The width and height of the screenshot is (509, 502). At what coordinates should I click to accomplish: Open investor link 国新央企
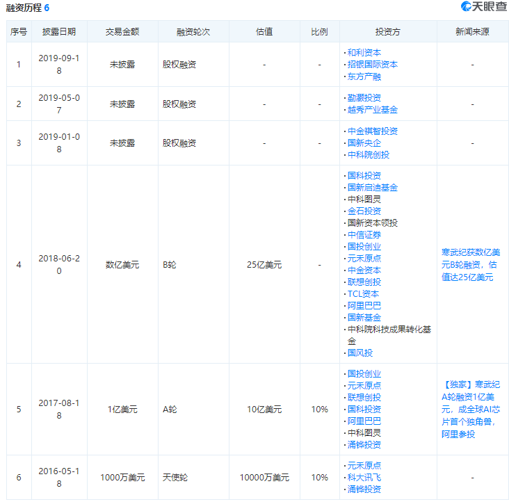click(x=364, y=143)
